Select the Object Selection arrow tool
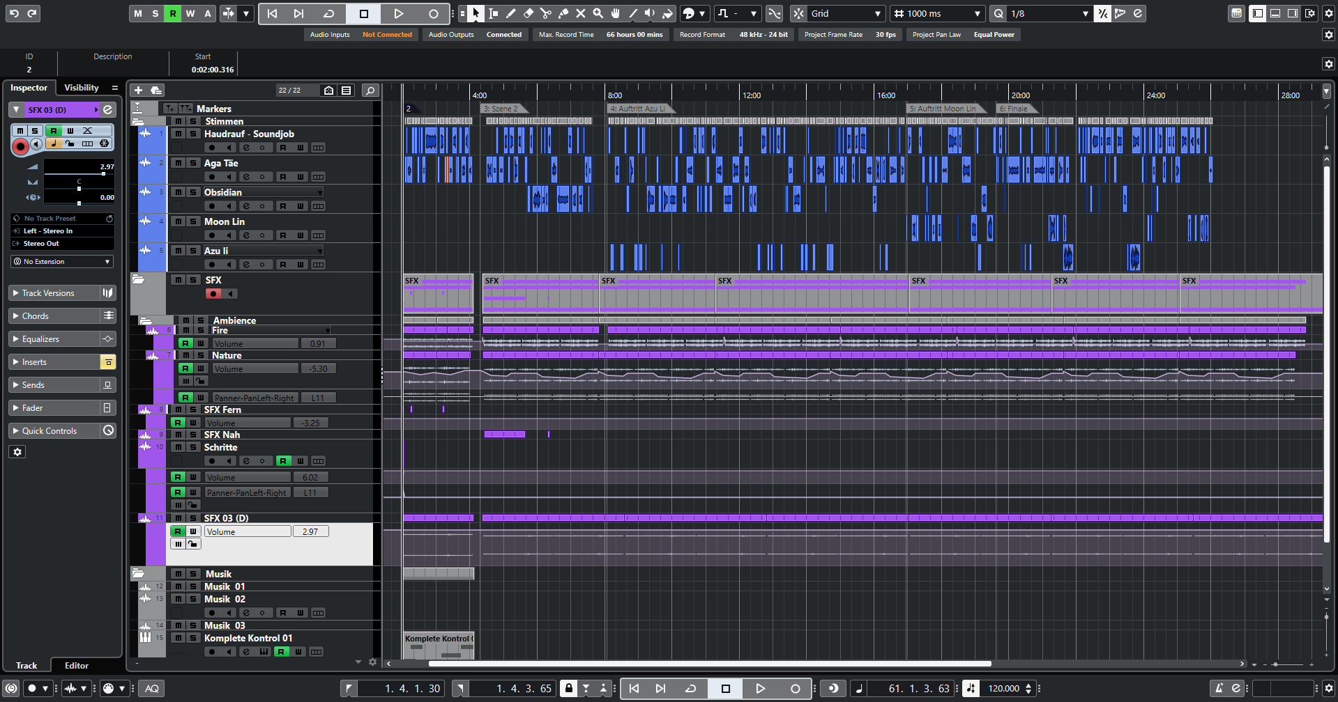 (x=476, y=13)
